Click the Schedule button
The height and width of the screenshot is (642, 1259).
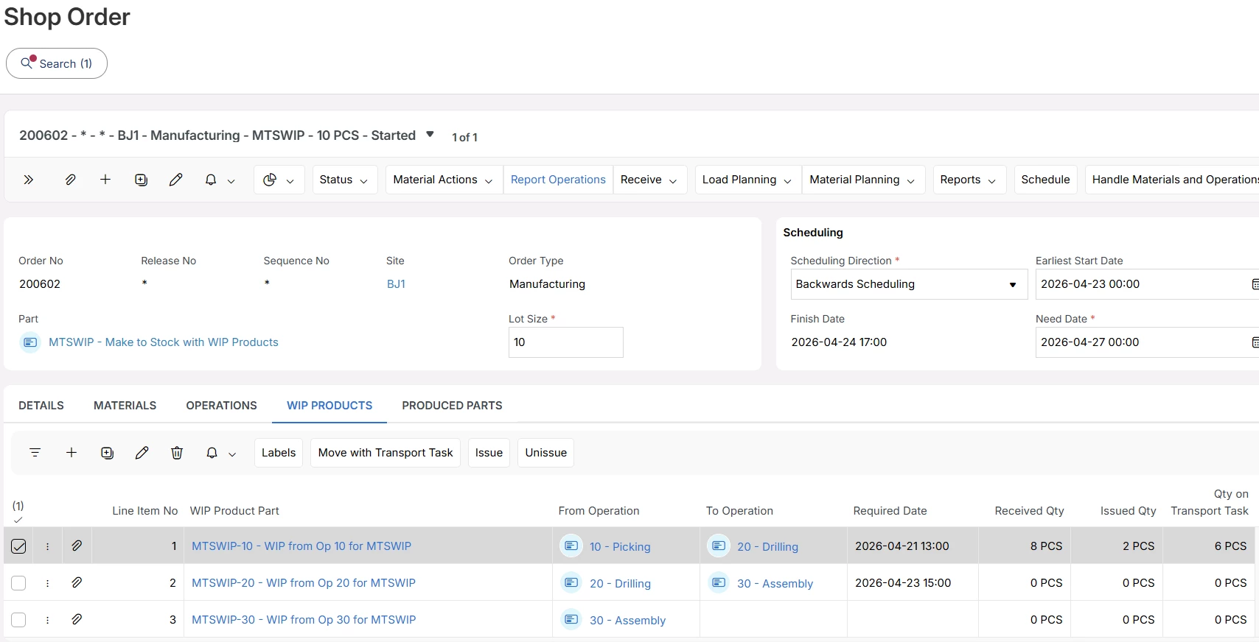click(1045, 180)
